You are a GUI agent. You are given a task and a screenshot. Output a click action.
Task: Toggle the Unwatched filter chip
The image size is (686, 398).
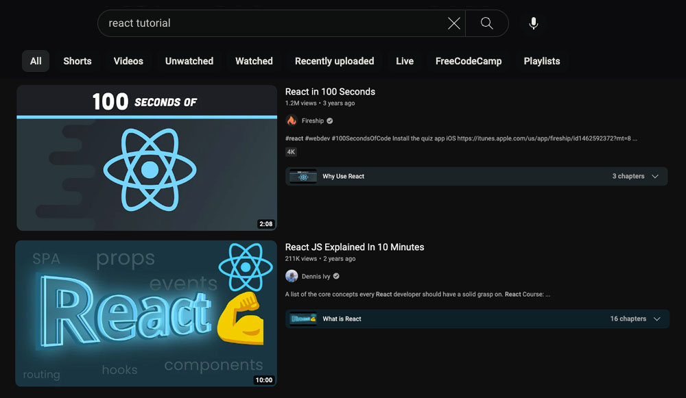[x=189, y=61]
